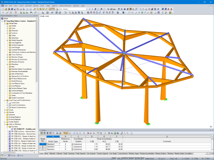Click the red X delete icon in toolbar
214x160 pixels.
(x=149, y=9)
